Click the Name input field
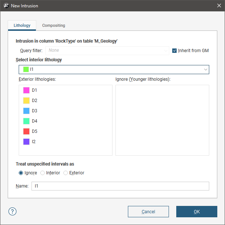Viewport: 225px width, 225px height. (x=120, y=186)
